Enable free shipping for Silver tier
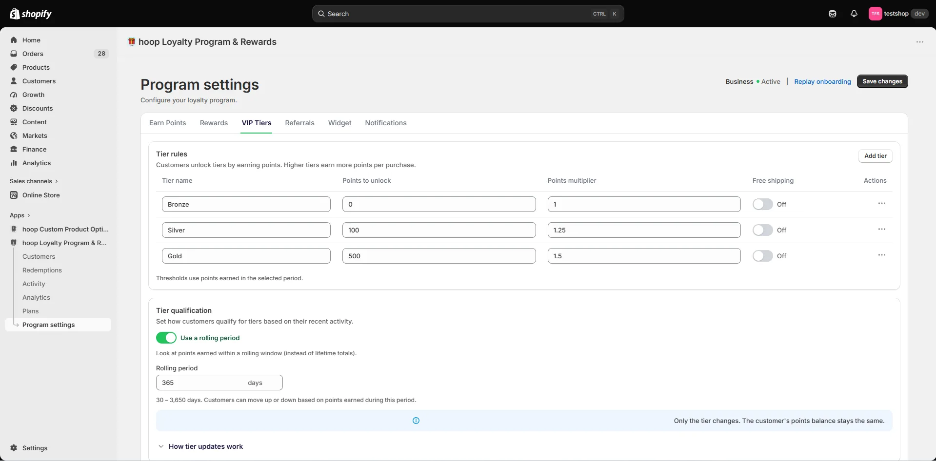Viewport: 936px width, 461px height. point(762,230)
